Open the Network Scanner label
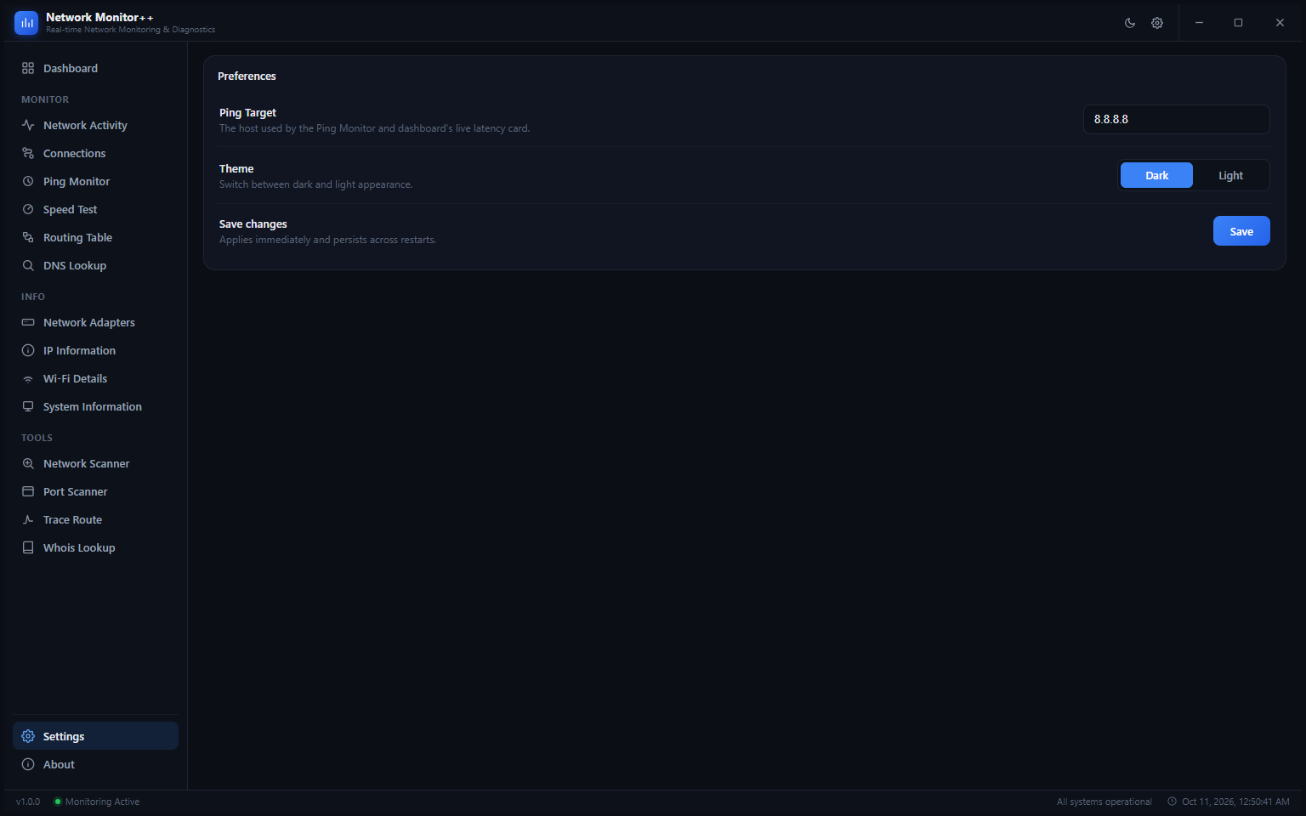Image resolution: width=1306 pixels, height=816 pixels. point(87,463)
